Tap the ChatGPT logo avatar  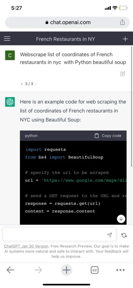10,102
